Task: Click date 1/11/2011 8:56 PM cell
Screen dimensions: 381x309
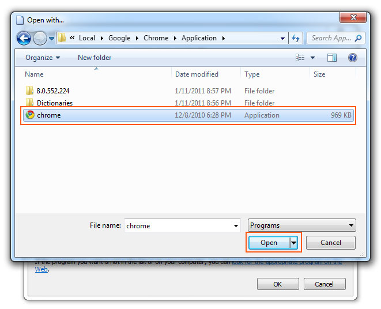Action: [x=203, y=103]
